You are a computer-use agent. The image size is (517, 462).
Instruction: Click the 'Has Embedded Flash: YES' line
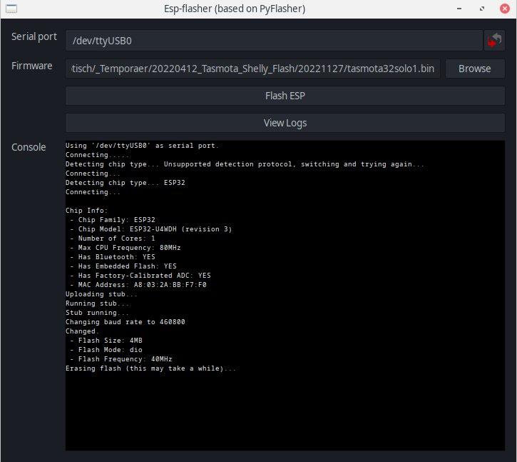pos(123,266)
